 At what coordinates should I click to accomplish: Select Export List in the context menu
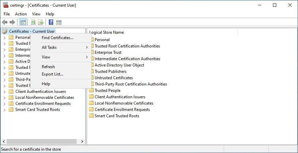pyautogui.click(x=52, y=74)
